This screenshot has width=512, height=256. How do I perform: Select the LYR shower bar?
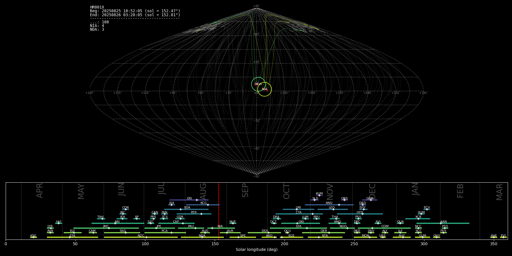pyautogui.click(x=50, y=228)
